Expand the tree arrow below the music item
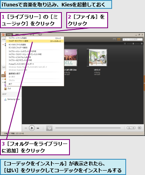Viewport: 145px width, 175px height. click(3, 79)
